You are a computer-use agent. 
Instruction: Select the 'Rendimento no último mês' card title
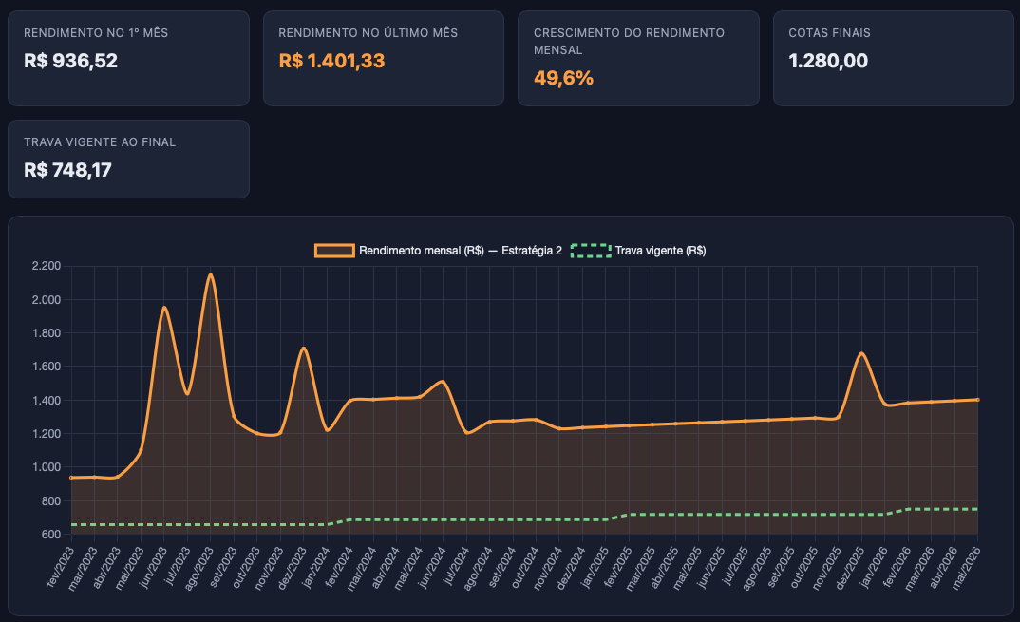point(368,32)
